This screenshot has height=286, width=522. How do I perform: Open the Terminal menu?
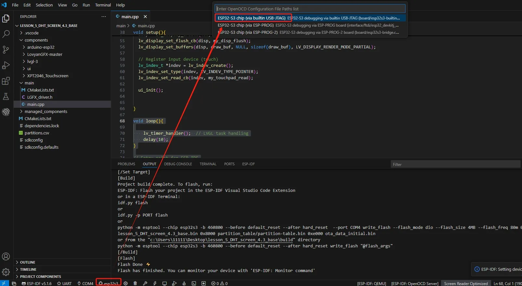pyautogui.click(x=103, y=5)
